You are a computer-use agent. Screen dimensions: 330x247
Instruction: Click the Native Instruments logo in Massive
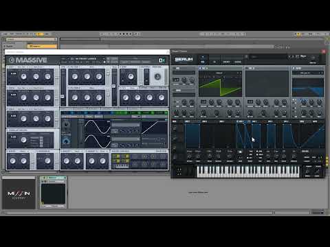coord(162,60)
